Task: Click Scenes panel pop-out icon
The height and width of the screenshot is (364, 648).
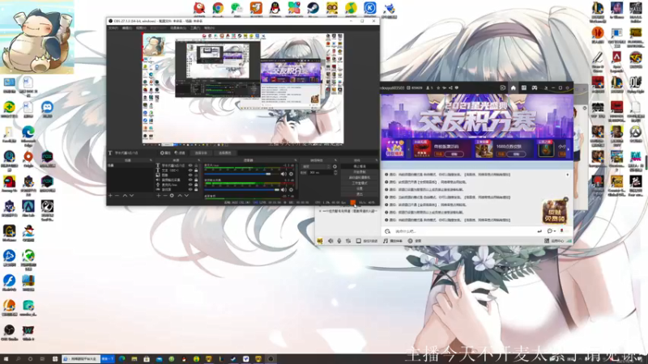Action: click(151, 160)
